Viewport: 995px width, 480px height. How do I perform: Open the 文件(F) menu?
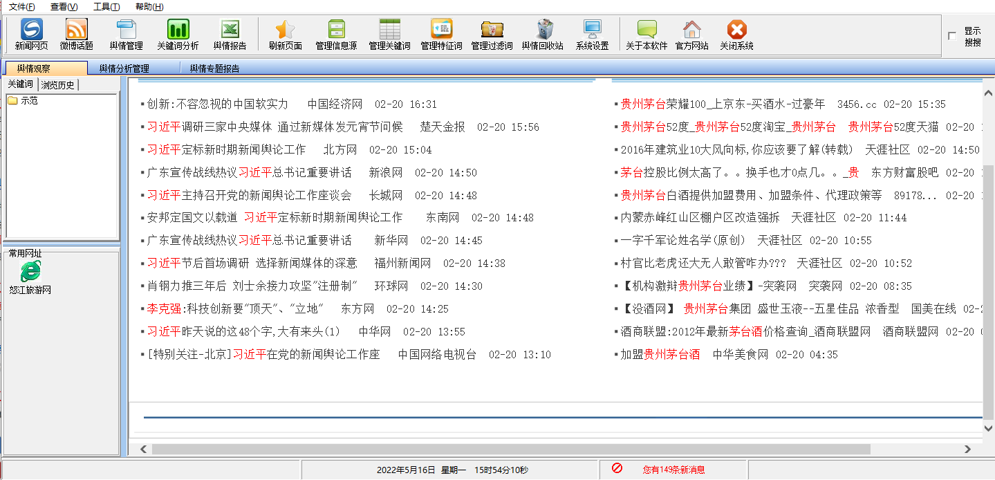coord(21,7)
